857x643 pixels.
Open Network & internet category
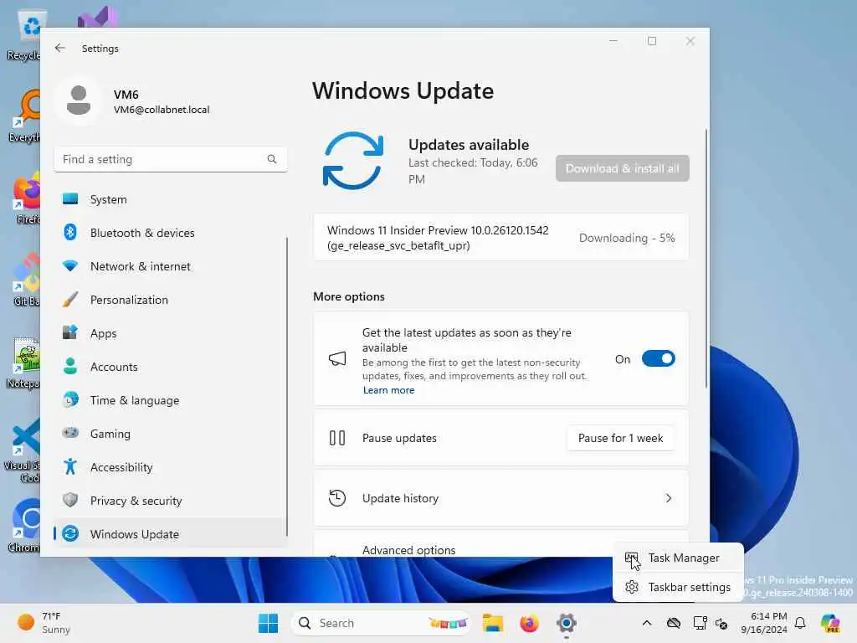tap(171, 266)
